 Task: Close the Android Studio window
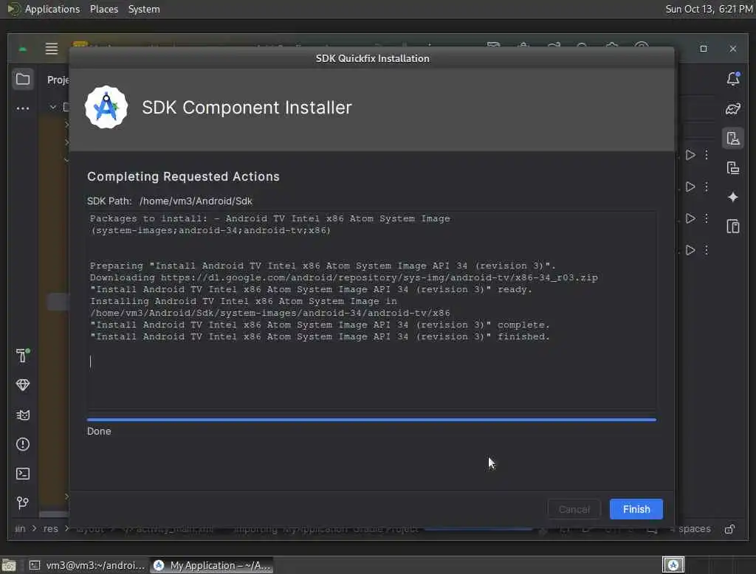[733, 49]
